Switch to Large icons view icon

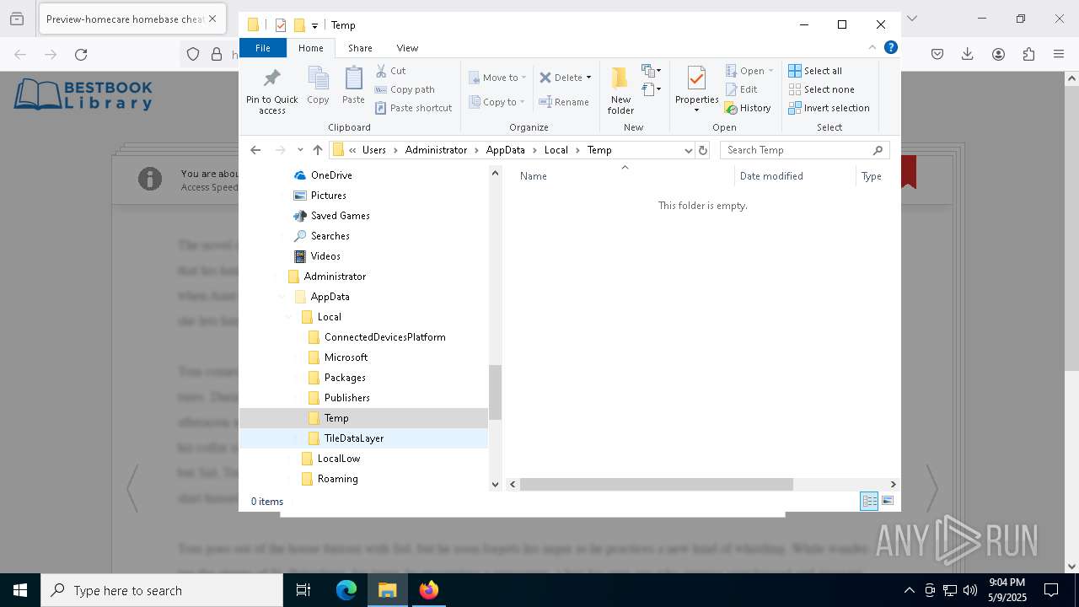[x=888, y=501]
